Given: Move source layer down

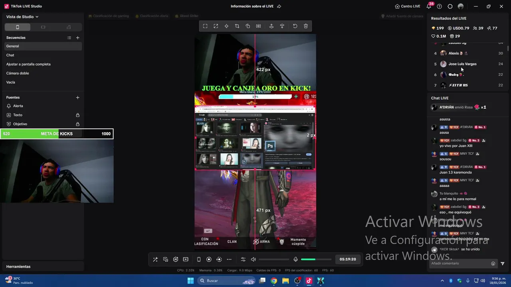Looking at the screenshot, I should pos(282,26).
